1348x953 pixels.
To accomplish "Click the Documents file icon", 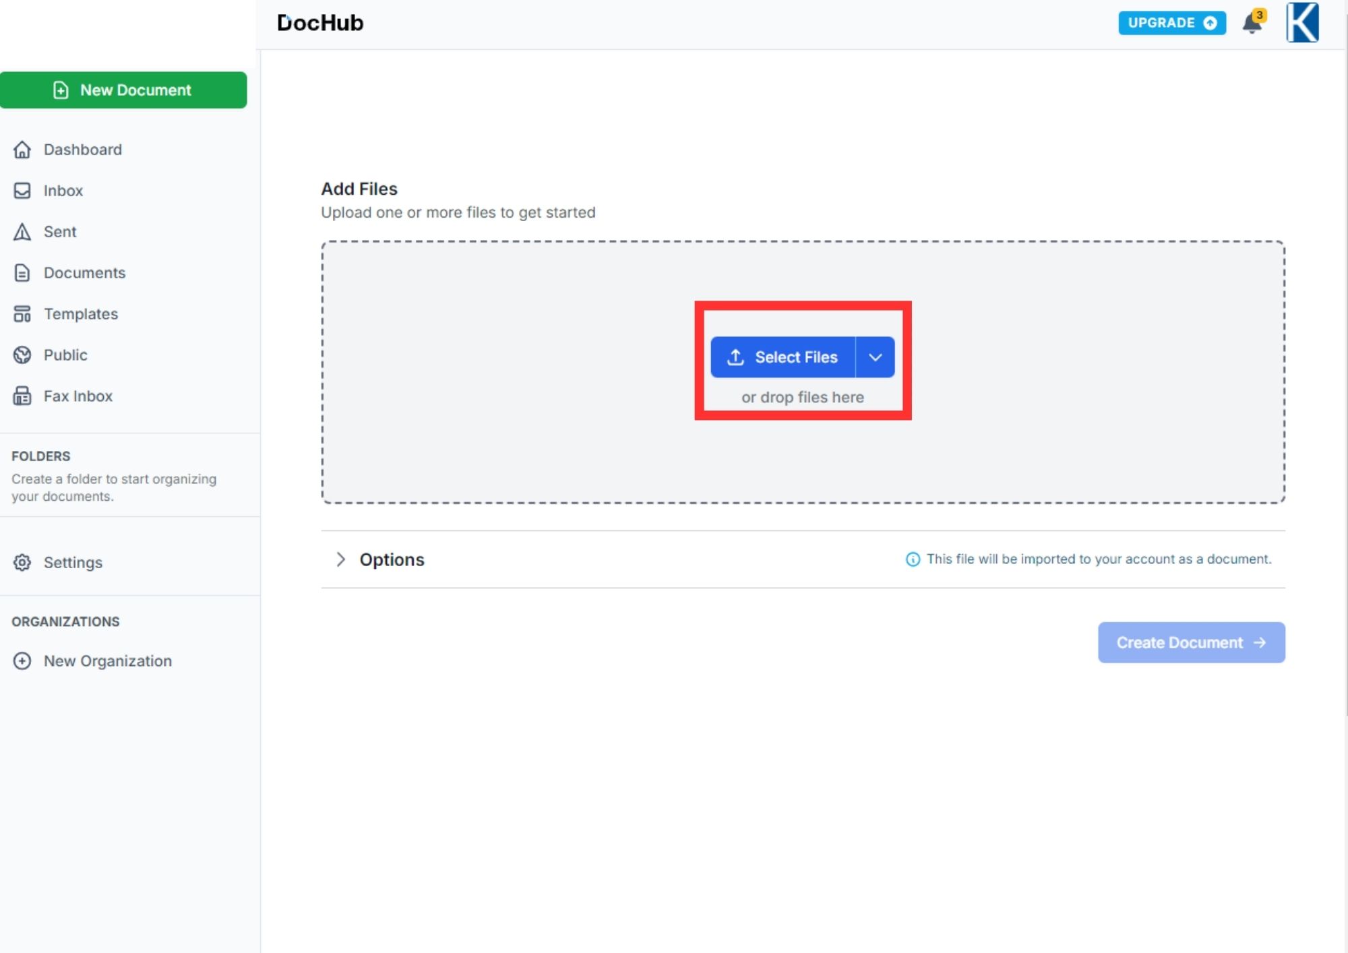I will pyautogui.click(x=22, y=273).
